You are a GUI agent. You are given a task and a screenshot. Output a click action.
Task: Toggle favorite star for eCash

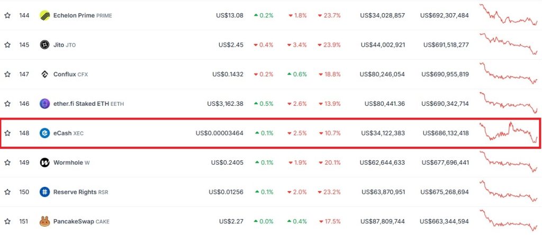tap(7, 133)
